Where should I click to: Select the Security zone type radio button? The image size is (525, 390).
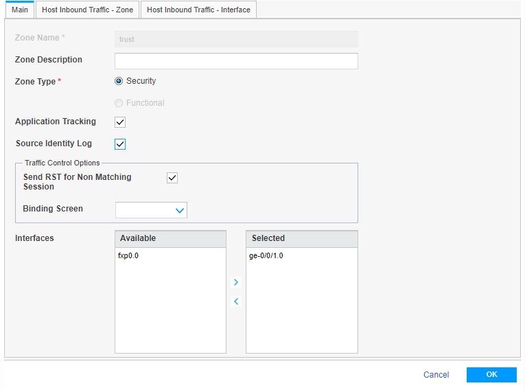pos(119,81)
